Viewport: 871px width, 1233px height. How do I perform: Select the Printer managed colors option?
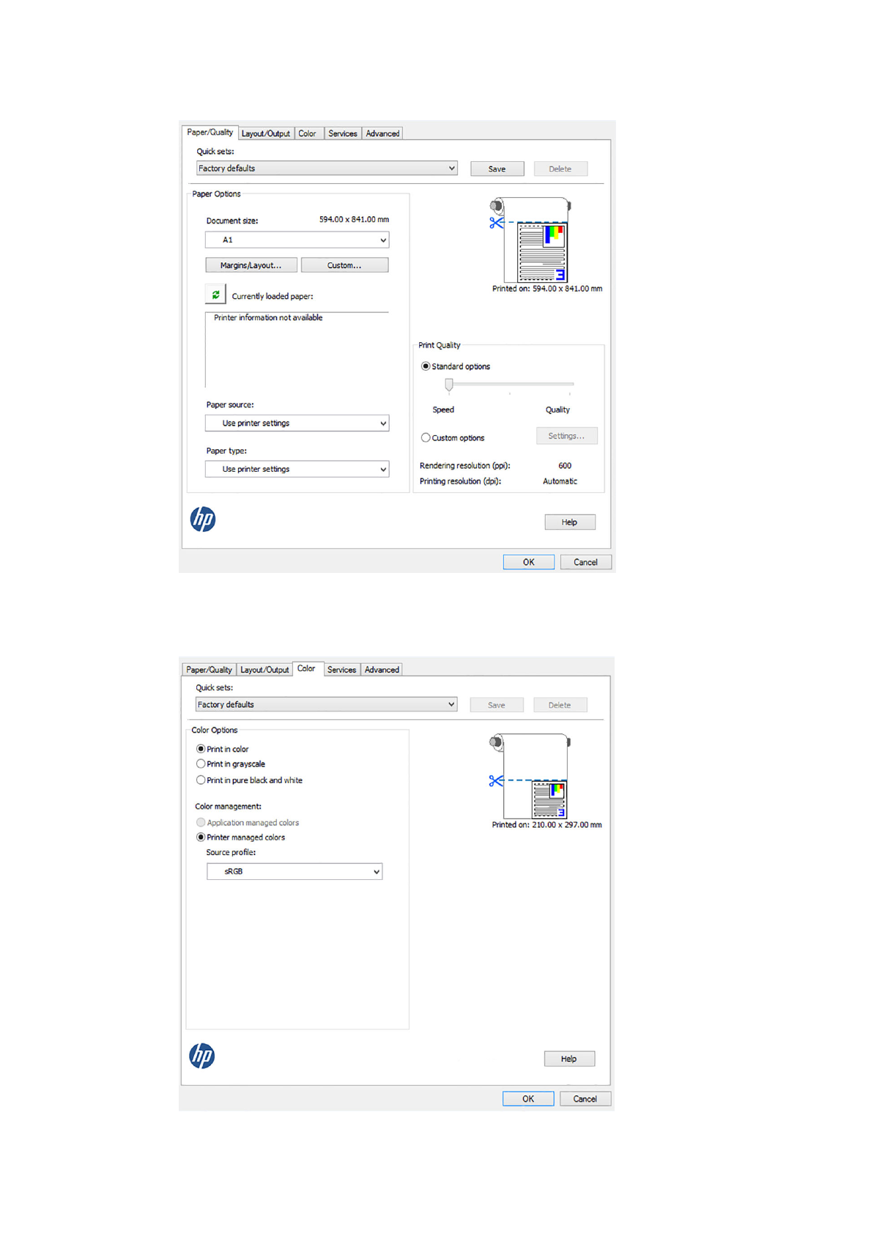click(201, 837)
